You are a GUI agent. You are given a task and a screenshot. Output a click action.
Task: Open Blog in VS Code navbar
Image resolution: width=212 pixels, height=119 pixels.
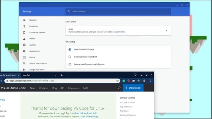(54, 88)
